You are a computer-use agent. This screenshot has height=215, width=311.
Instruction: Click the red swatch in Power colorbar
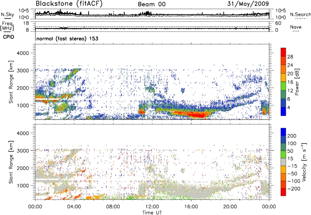click(283, 52)
